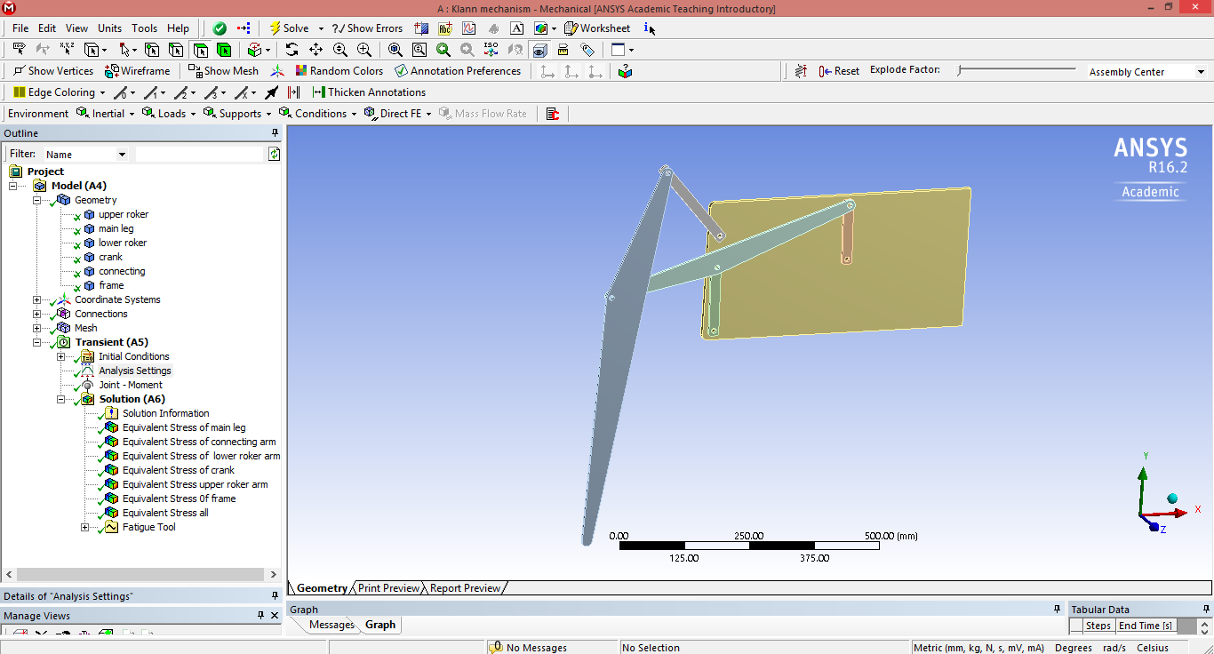
Task: Select the Rotate view tool
Action: coord(292,50)
